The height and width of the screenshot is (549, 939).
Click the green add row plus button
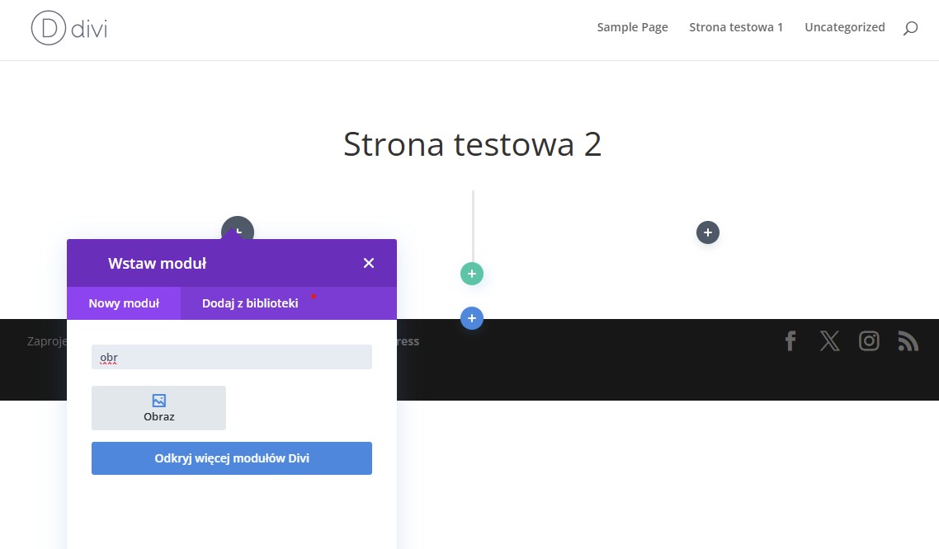pyautogui.click(x=472, y=274)
